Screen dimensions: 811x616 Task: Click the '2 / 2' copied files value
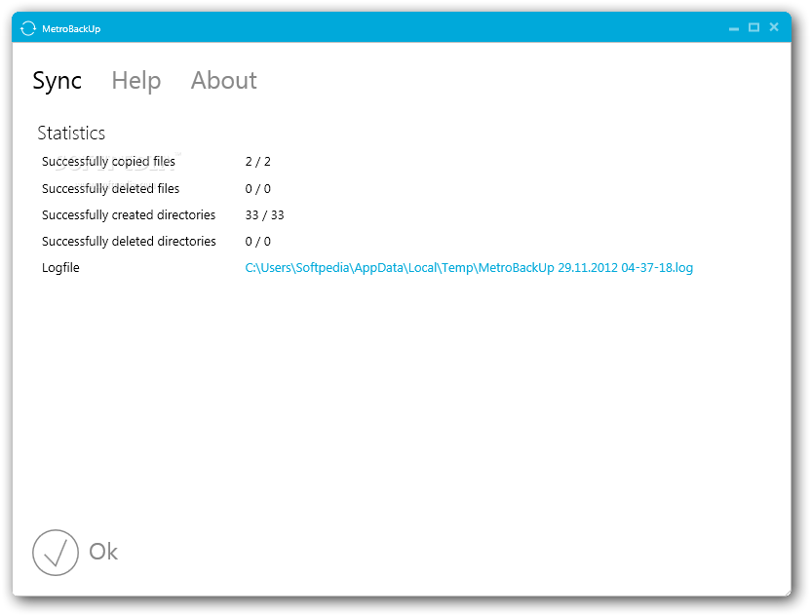click(258, 162)
